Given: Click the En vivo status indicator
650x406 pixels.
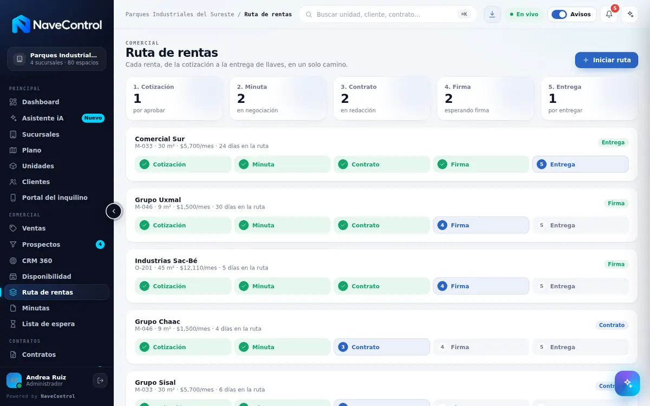Looking at the screenshot, I should [x=524, y=14].
